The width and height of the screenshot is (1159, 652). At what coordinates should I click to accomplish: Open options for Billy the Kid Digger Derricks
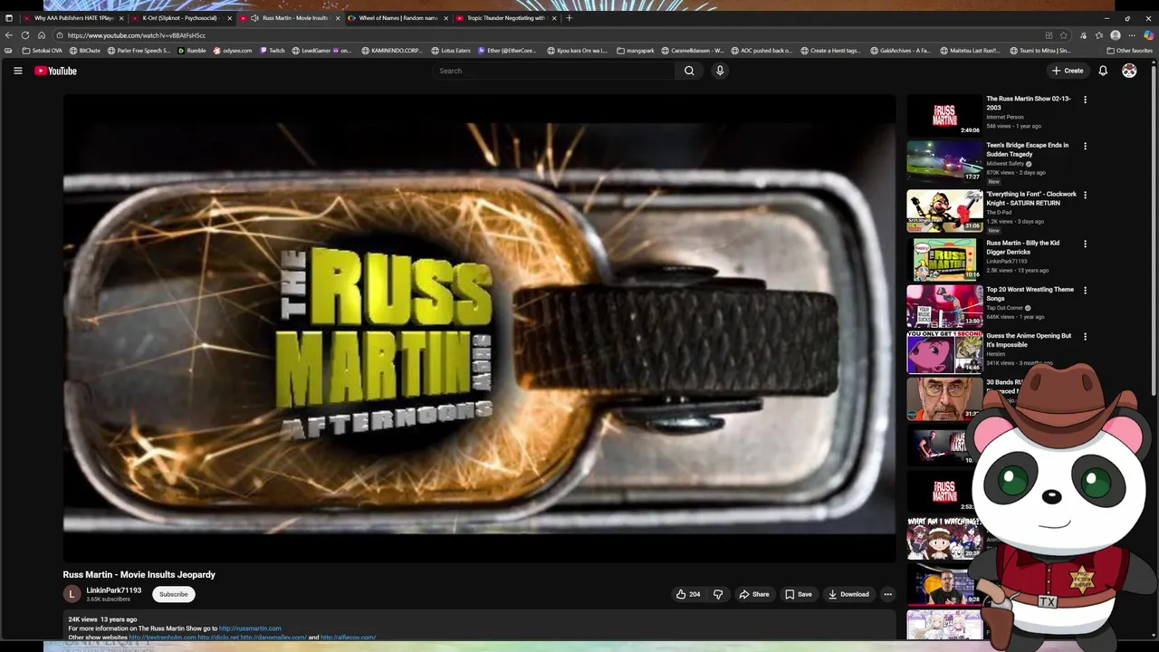tap(1085, 244)
